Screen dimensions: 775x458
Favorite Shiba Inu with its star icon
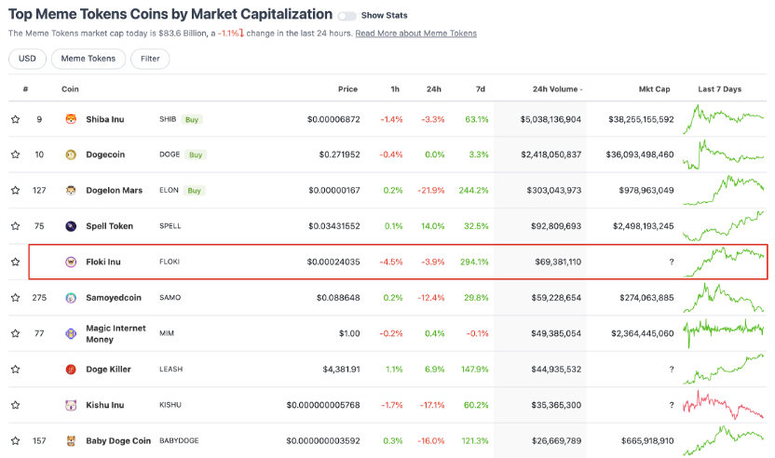click(15, 119)
